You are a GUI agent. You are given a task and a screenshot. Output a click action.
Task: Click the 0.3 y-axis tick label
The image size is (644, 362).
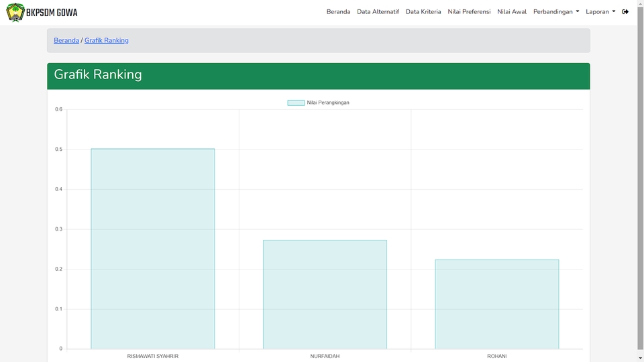pyautogui.click(x=59, y=229)
